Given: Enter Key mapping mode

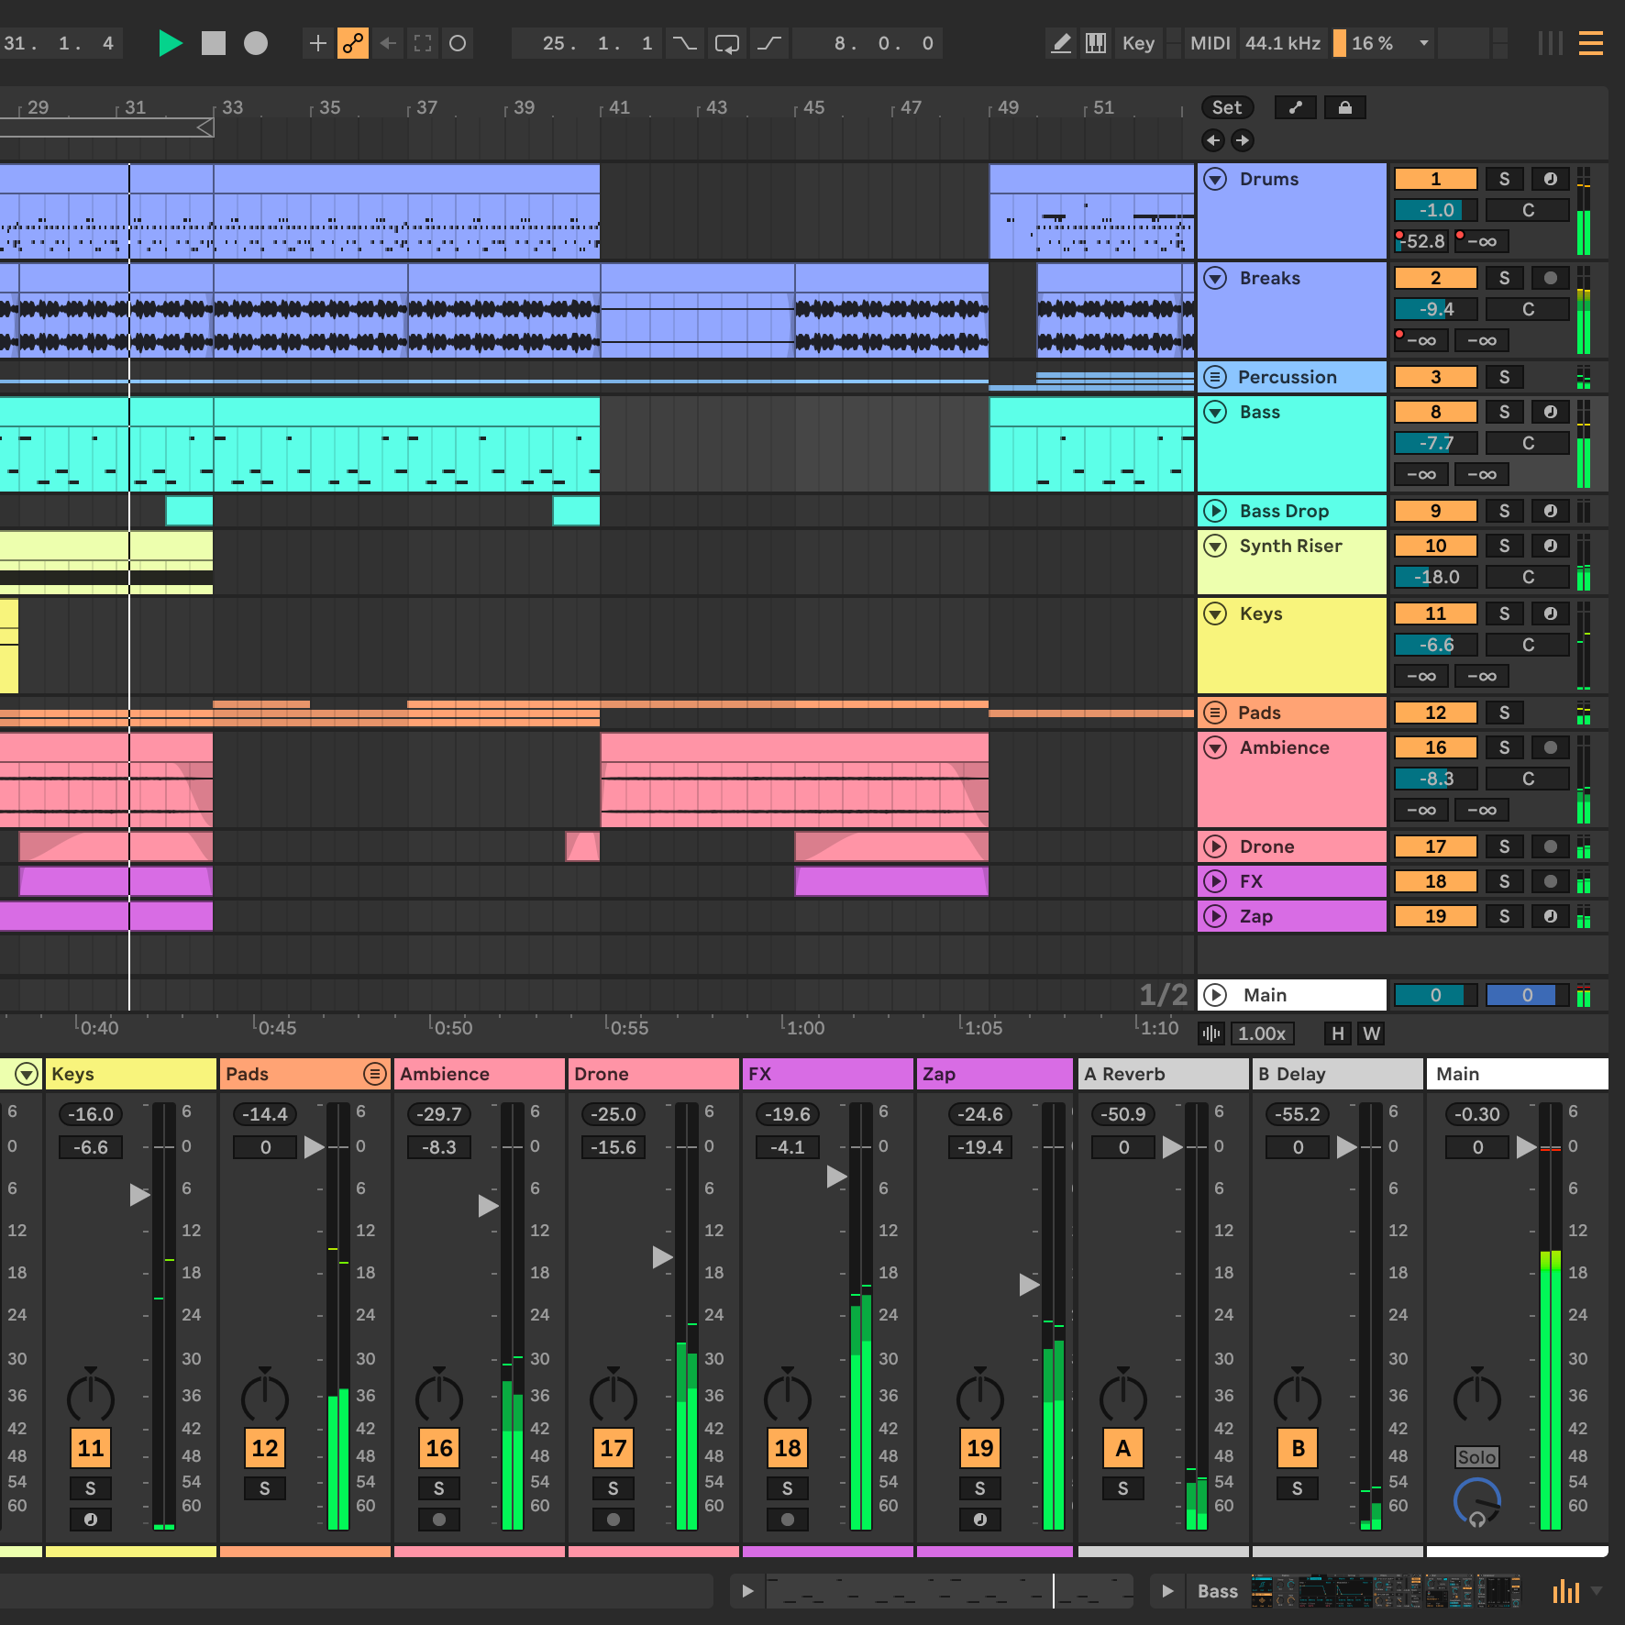Looking at the screenshot, I should click(1137, 43).
